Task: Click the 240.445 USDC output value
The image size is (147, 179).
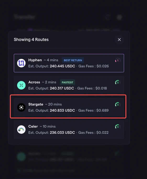Action: click(62, 66)
